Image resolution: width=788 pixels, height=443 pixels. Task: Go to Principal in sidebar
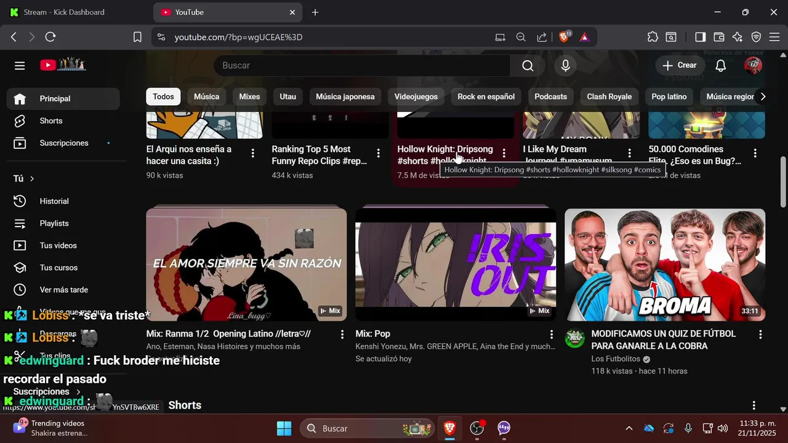63,98
